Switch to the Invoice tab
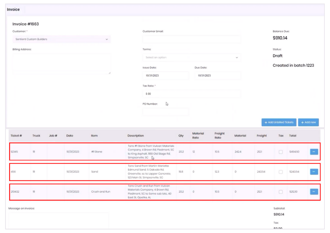Image resolution: width=330 pixels, height=233 pixels. pos(13,10)
